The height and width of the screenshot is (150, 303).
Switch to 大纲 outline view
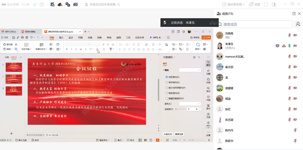(x=7, y=57)
